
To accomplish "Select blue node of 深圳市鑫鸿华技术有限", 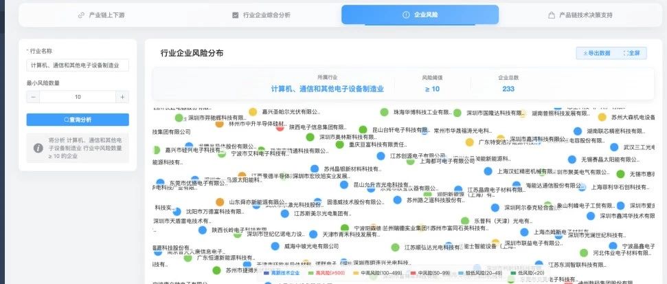I will click(x=591, y=216).
